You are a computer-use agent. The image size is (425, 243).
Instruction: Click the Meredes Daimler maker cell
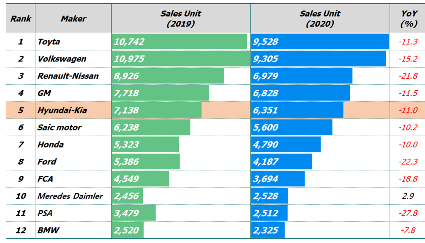pyautogui.click(x=70, y=196)
